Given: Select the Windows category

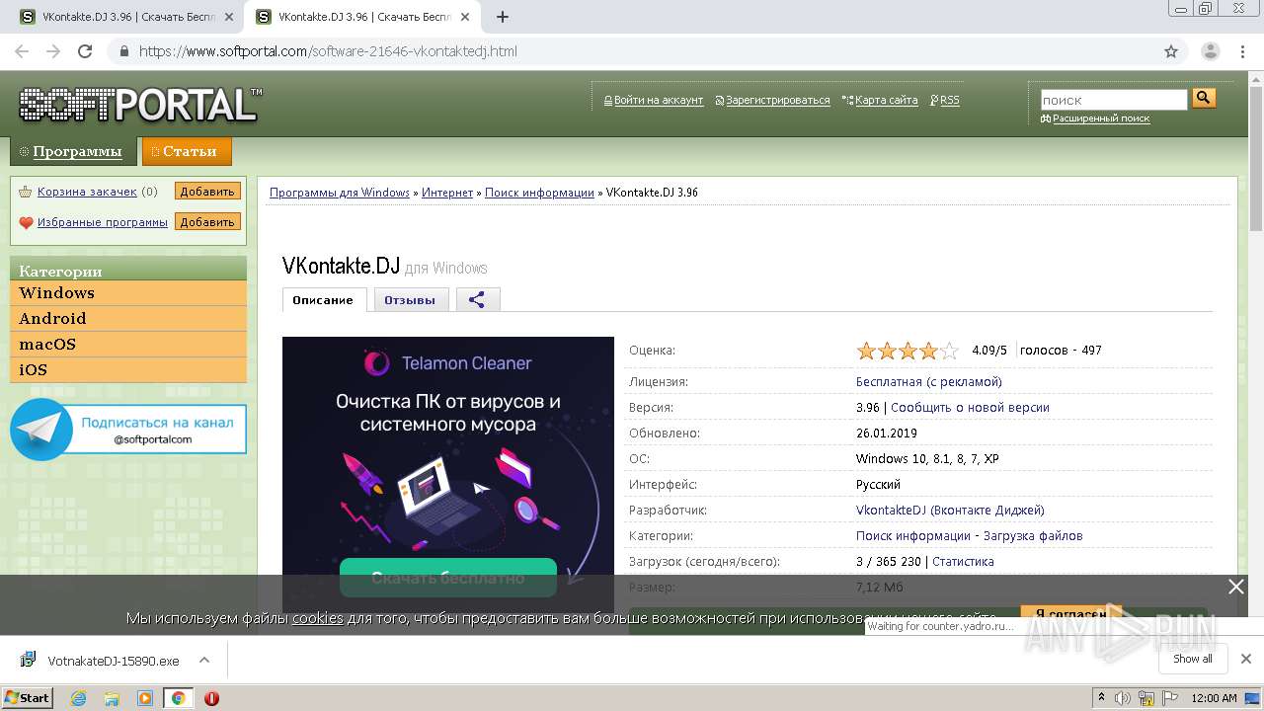Looking at the screenshot, I should 128,293.
